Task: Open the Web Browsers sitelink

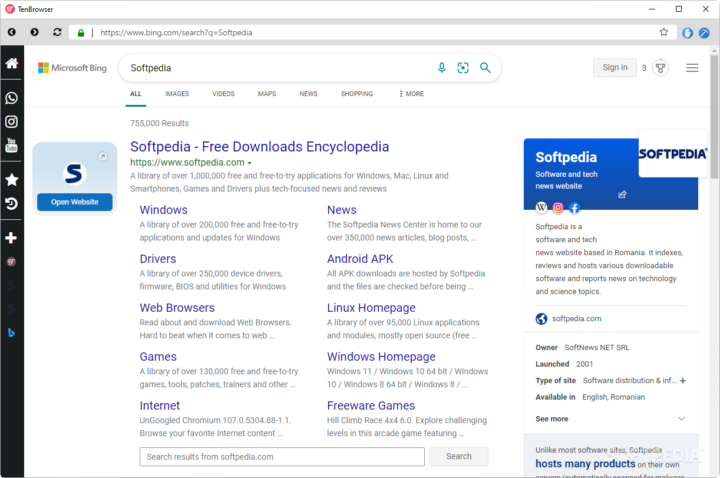Action: pyautogui.click(x=177, y=308)
